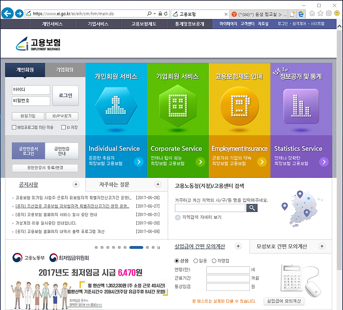Click the blue hexagon person icon for 개인회원 서비스

pos(116,106)
